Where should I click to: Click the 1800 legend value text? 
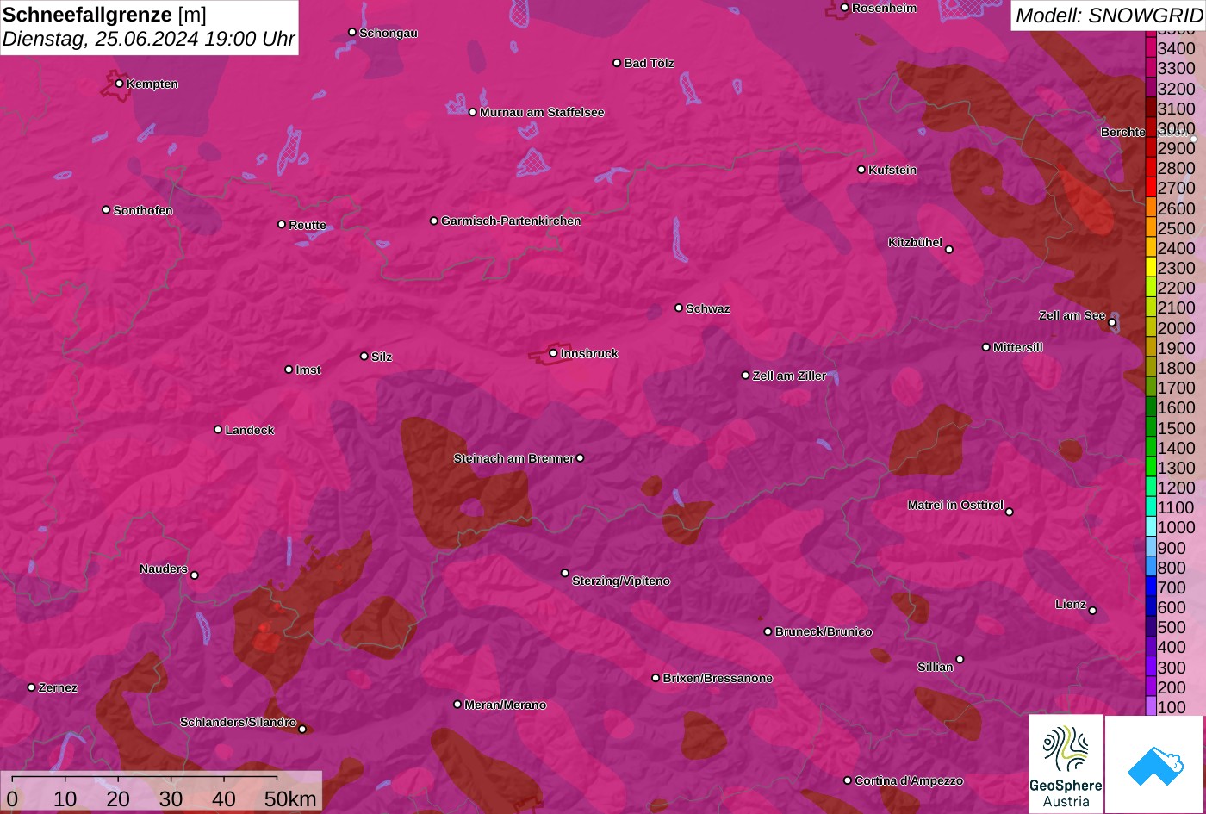coord(1177,368)
